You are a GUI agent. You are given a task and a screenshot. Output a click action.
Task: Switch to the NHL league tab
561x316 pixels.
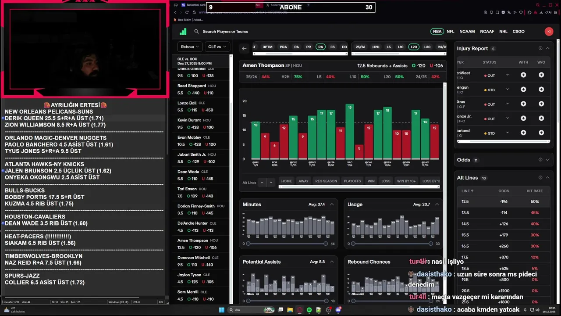(503, 32)
